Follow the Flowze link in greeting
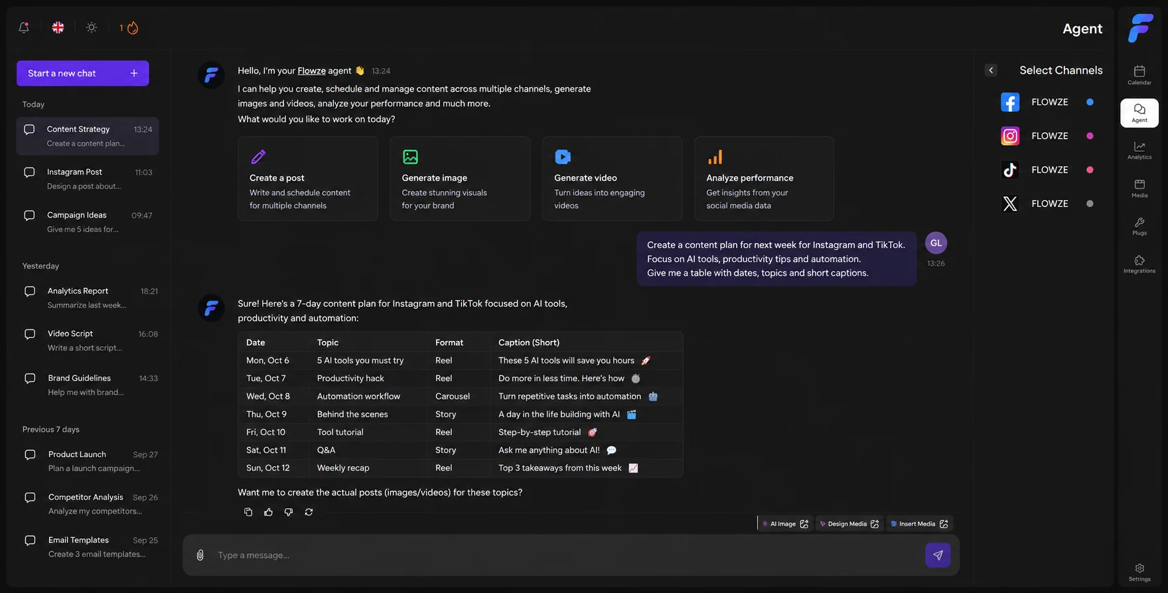The height and width of the screenshot is (593, 1168). (311, 71)
